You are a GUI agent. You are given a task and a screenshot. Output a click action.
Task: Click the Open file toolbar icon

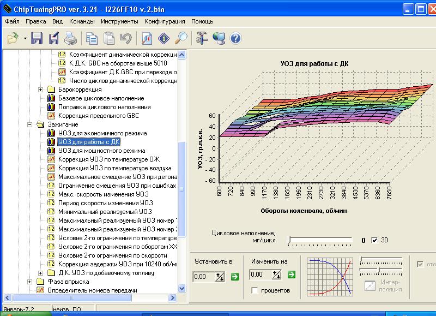13,38
